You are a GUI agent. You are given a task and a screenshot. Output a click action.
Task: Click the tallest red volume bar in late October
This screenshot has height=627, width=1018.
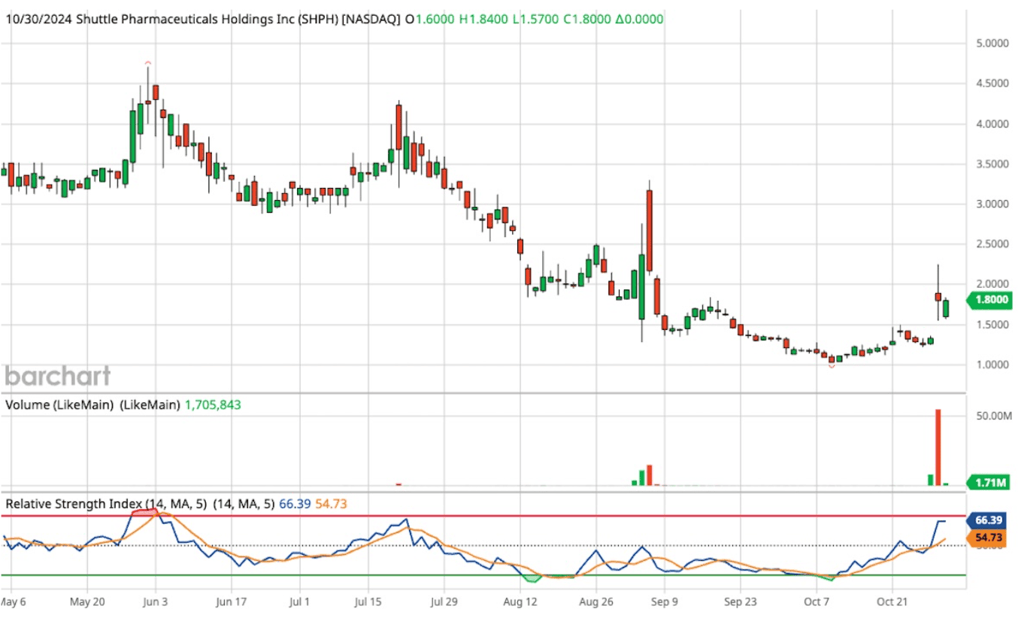coord(938,447)
